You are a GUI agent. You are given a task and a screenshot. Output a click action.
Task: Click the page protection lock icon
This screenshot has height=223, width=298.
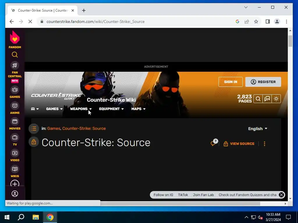click(x=34, y=142)
